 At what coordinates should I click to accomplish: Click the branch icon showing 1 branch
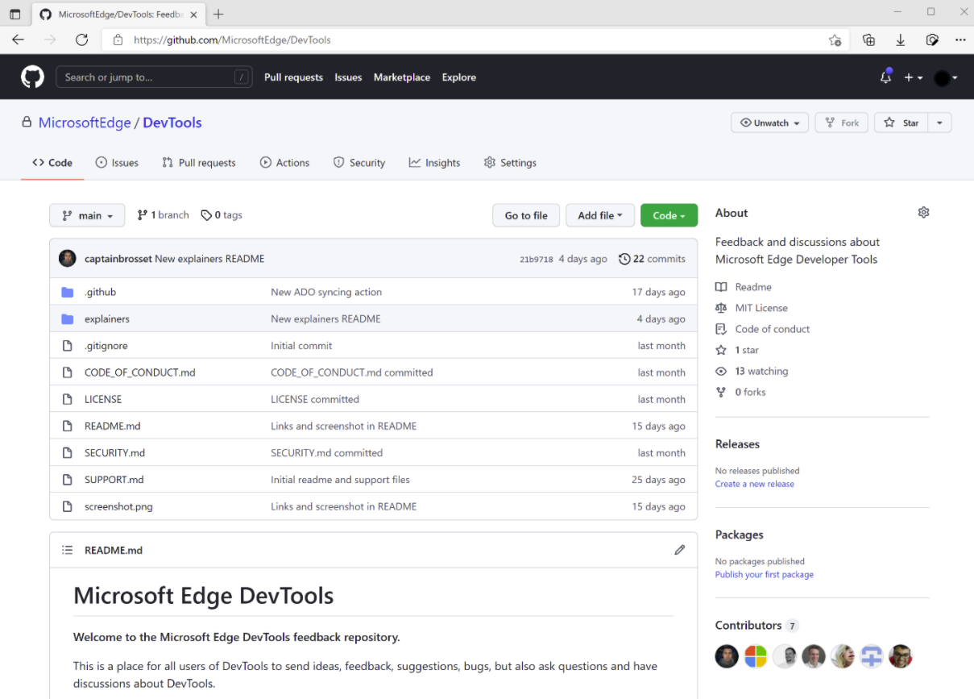(142, 214)
